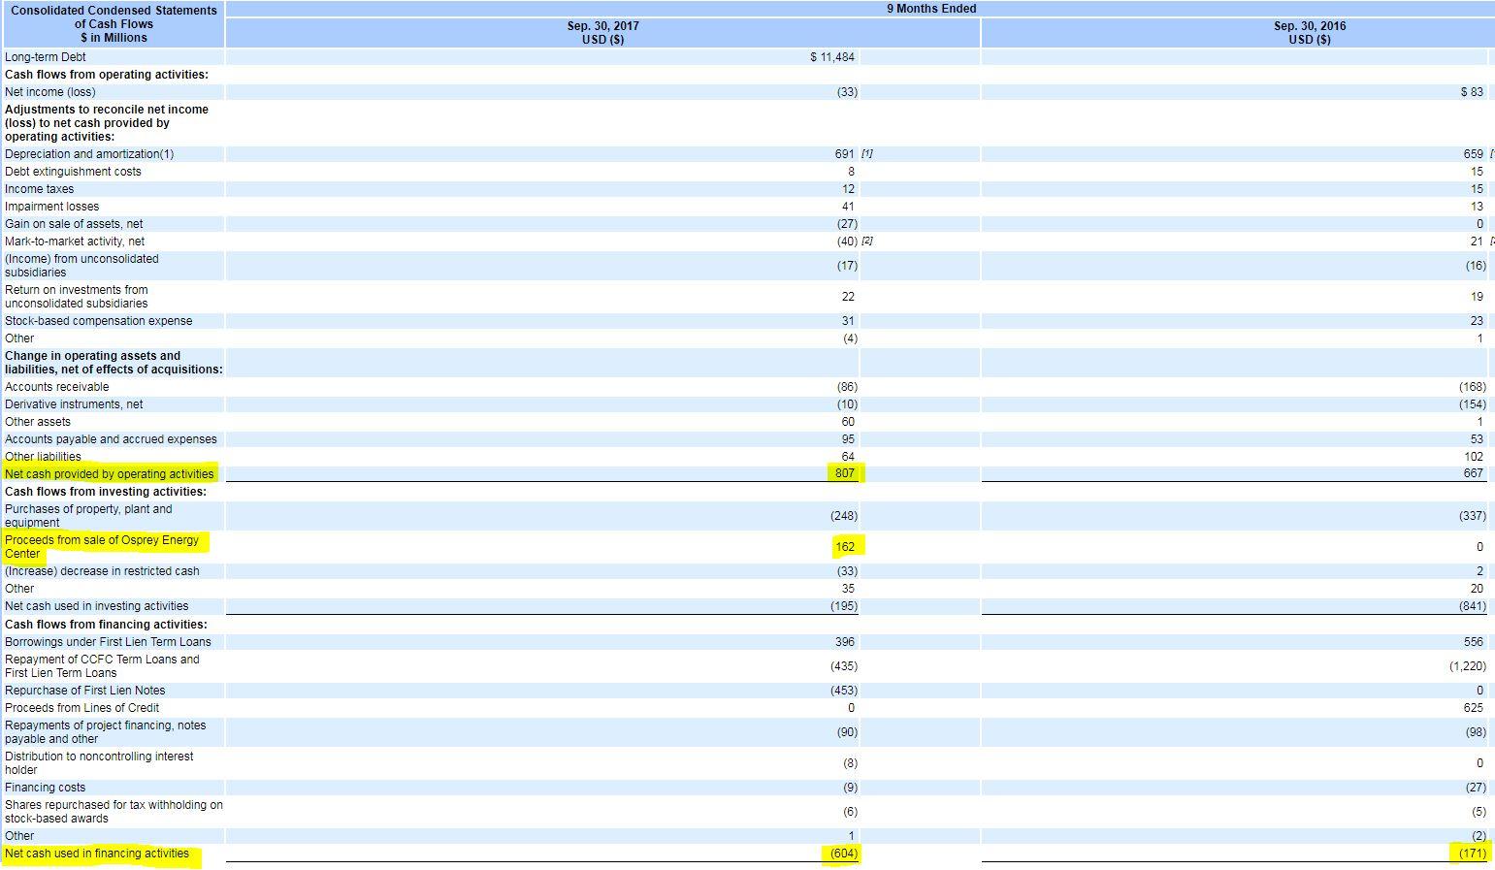Select the "Other liabilities" row label
The image size is (1495, 870).
(43, 457)
